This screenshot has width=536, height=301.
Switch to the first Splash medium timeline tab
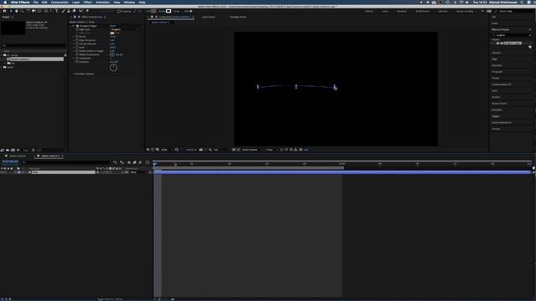[17, 156]
